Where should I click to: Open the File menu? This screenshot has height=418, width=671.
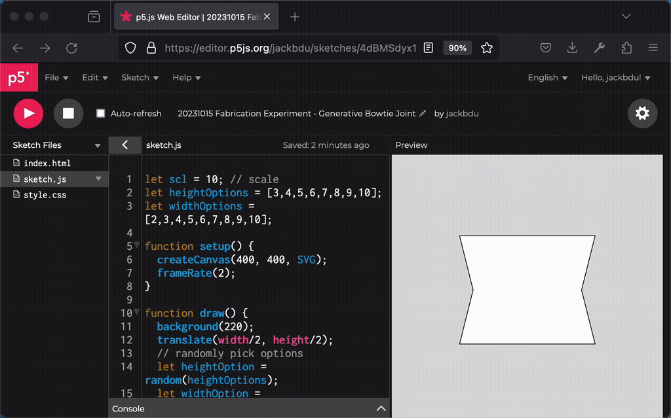coord(56,78)
